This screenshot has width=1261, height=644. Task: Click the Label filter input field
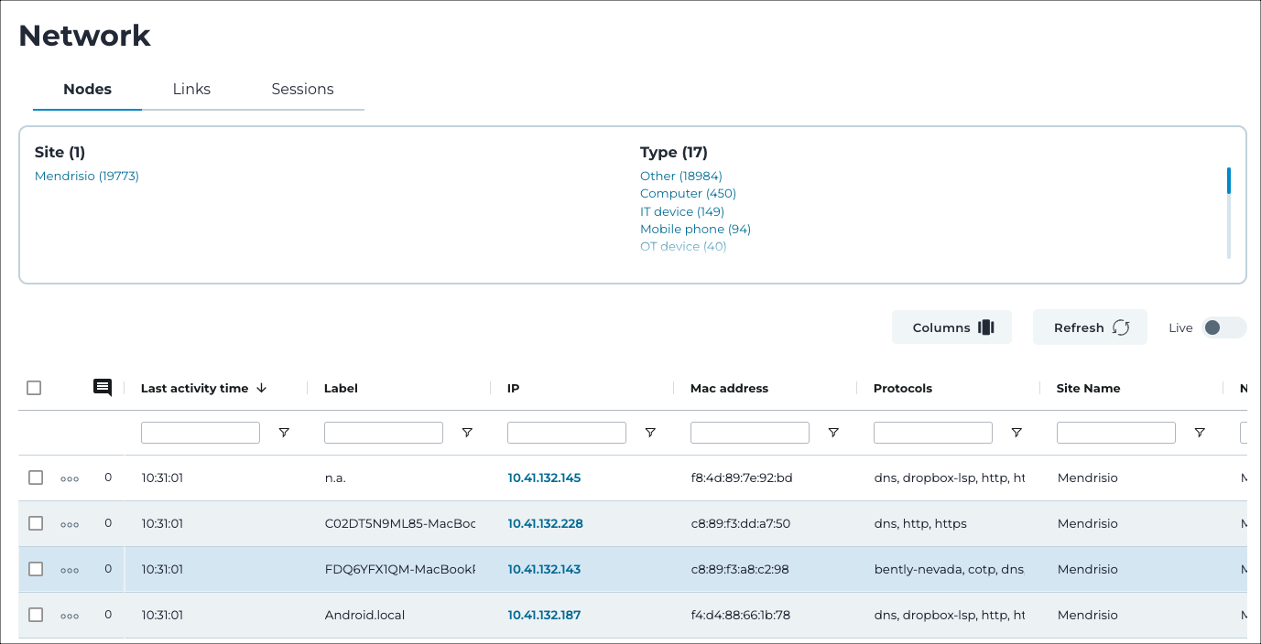pos(384,433)
